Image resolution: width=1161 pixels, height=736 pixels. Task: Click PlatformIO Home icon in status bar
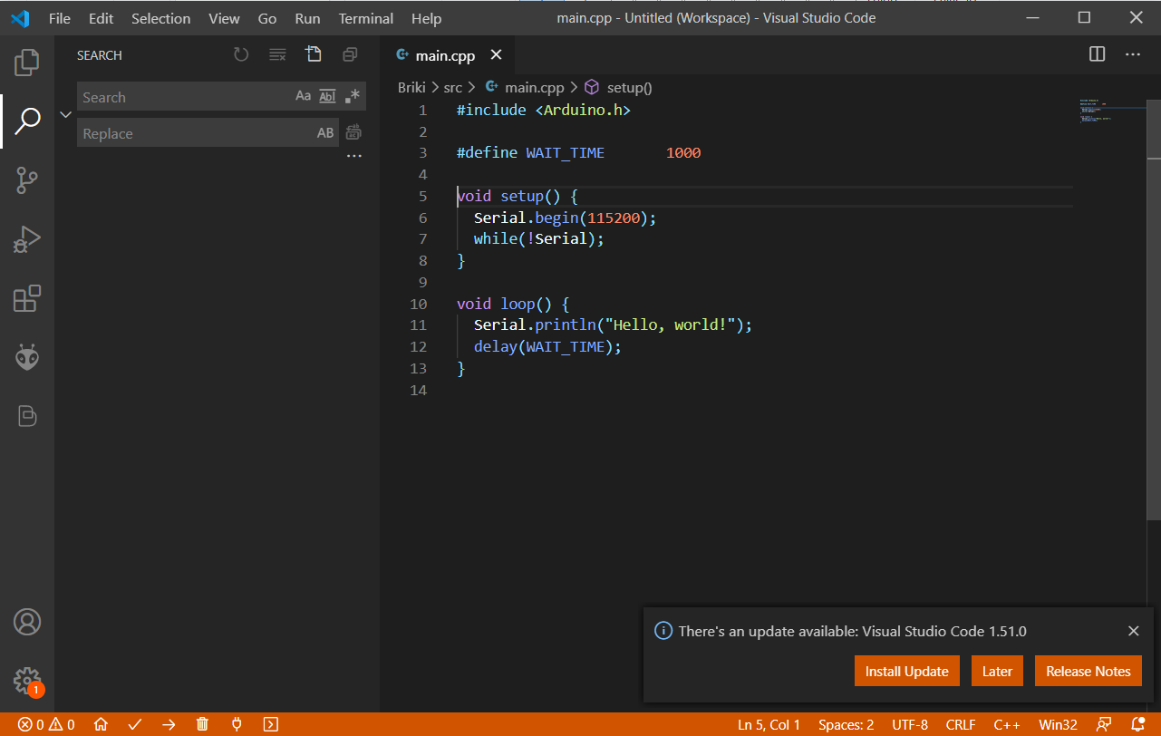coord(102,724)
